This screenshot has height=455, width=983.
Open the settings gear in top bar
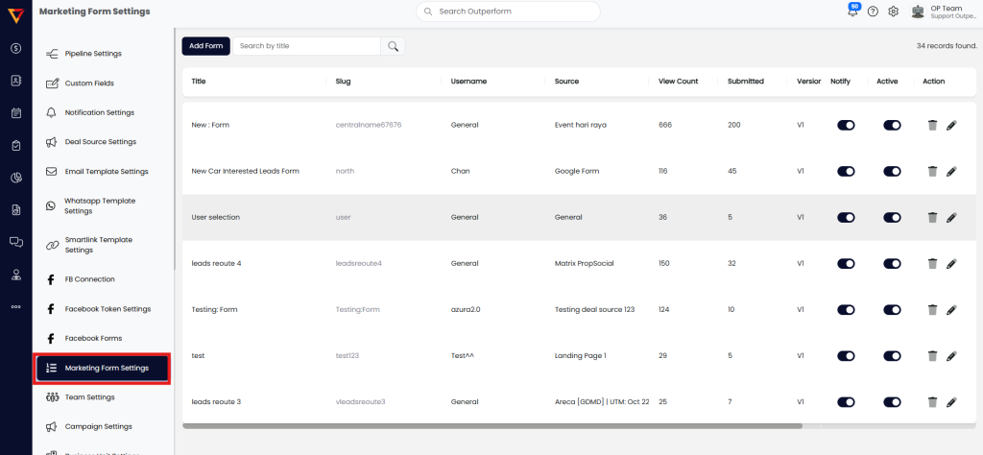point(893,12)
